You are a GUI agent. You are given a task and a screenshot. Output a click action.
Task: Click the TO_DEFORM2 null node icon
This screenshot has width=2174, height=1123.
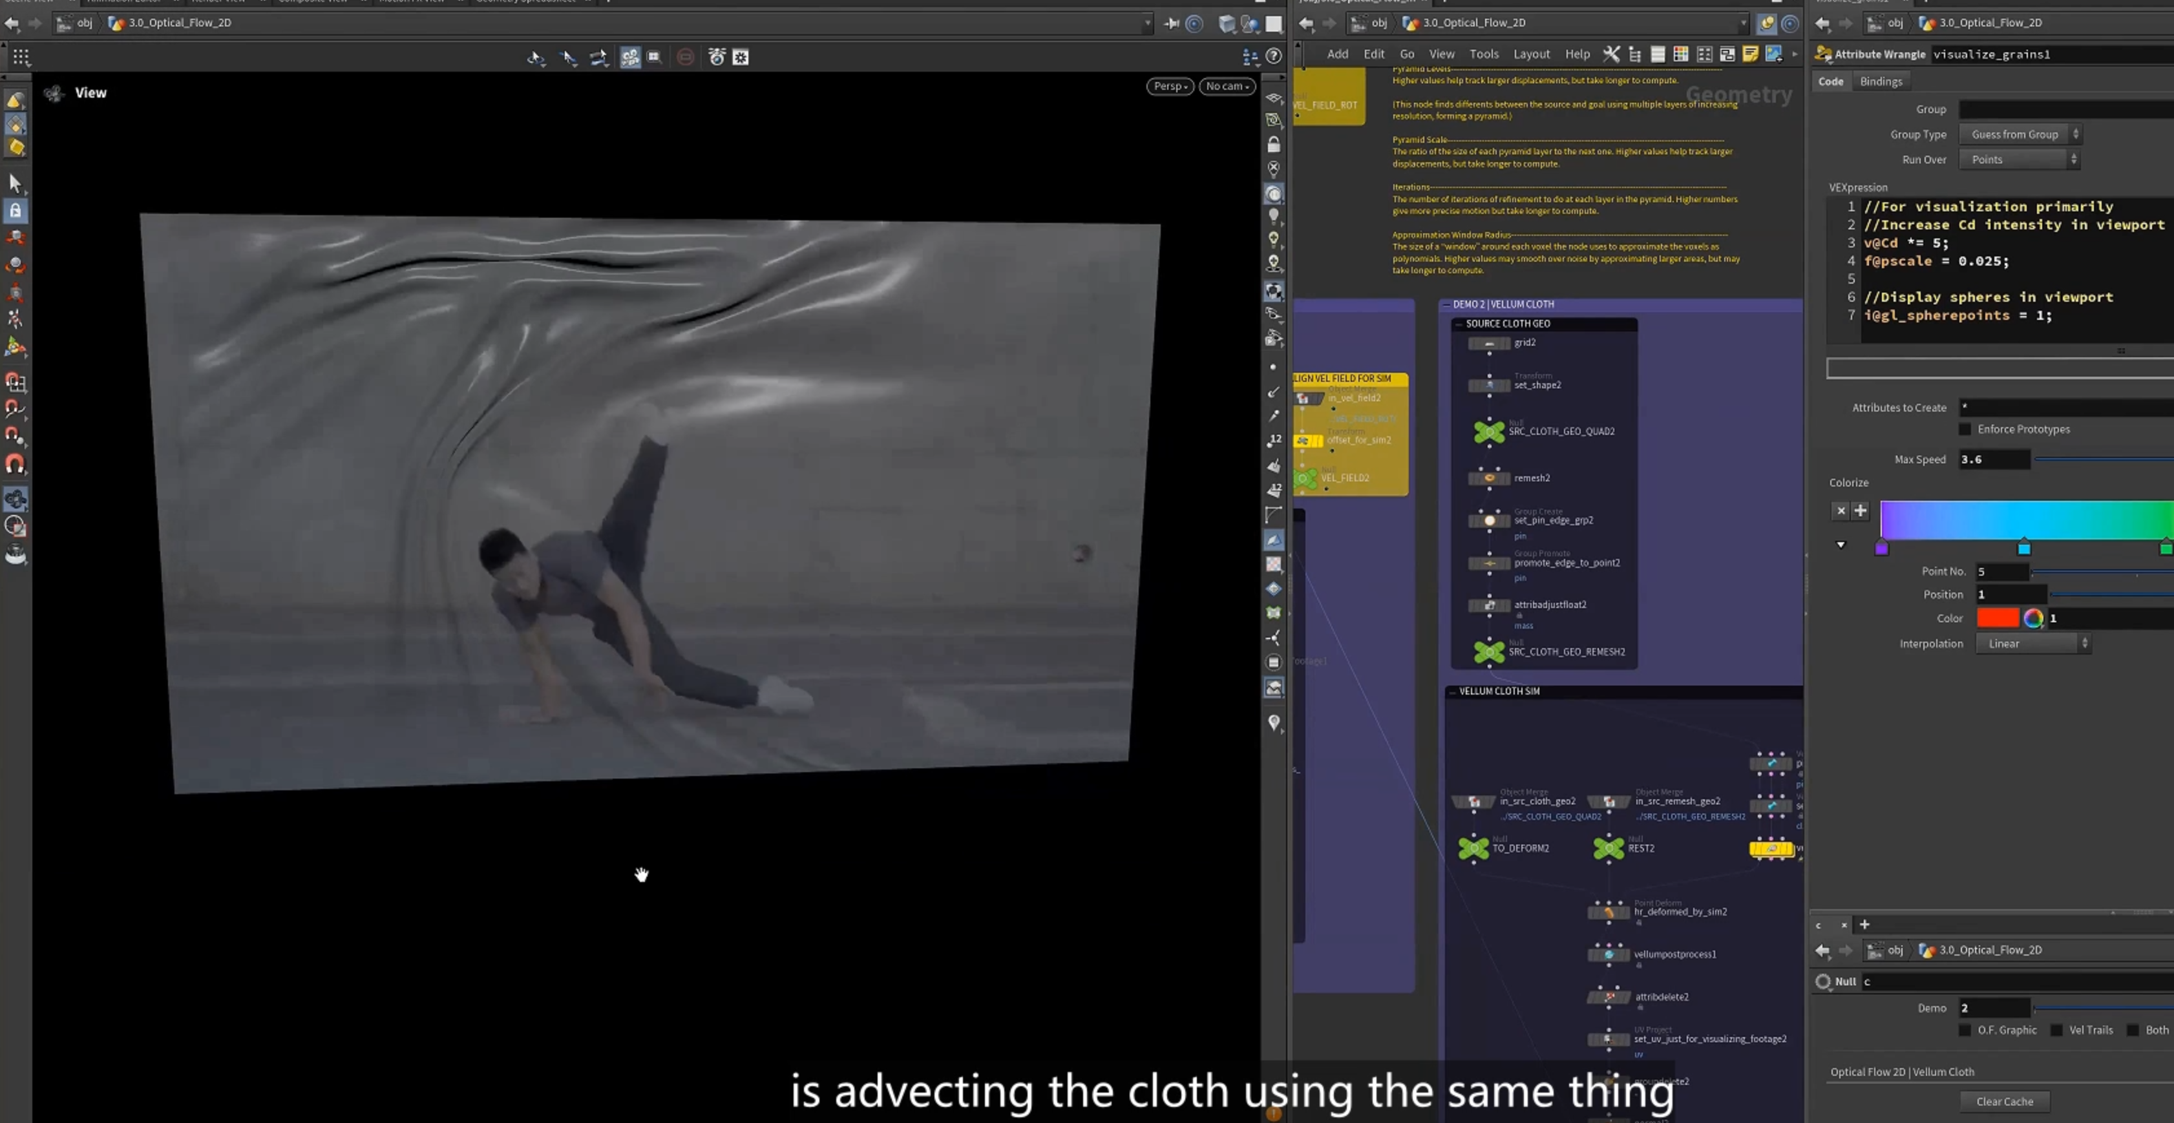point(1473,848)
